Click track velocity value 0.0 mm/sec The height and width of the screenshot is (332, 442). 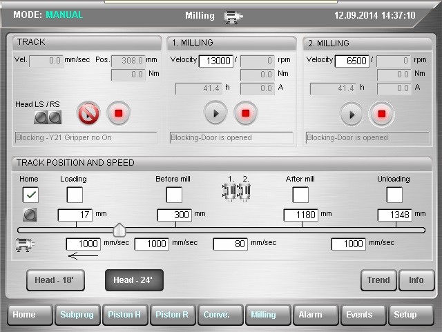pos(46,61)
